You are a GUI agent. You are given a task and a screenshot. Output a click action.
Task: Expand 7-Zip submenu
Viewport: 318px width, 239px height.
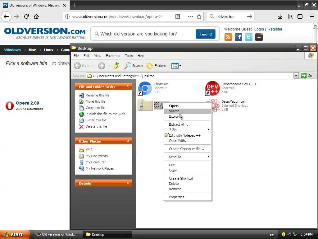pyautogui.click(x=187, y=130)
